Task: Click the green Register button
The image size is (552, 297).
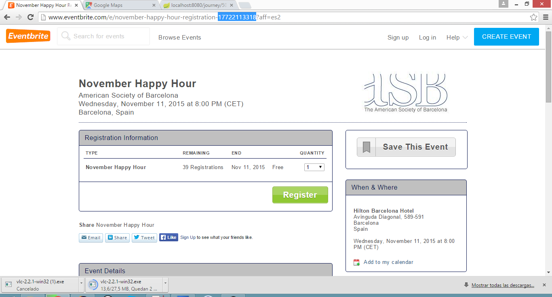Action: click(300, 195)
